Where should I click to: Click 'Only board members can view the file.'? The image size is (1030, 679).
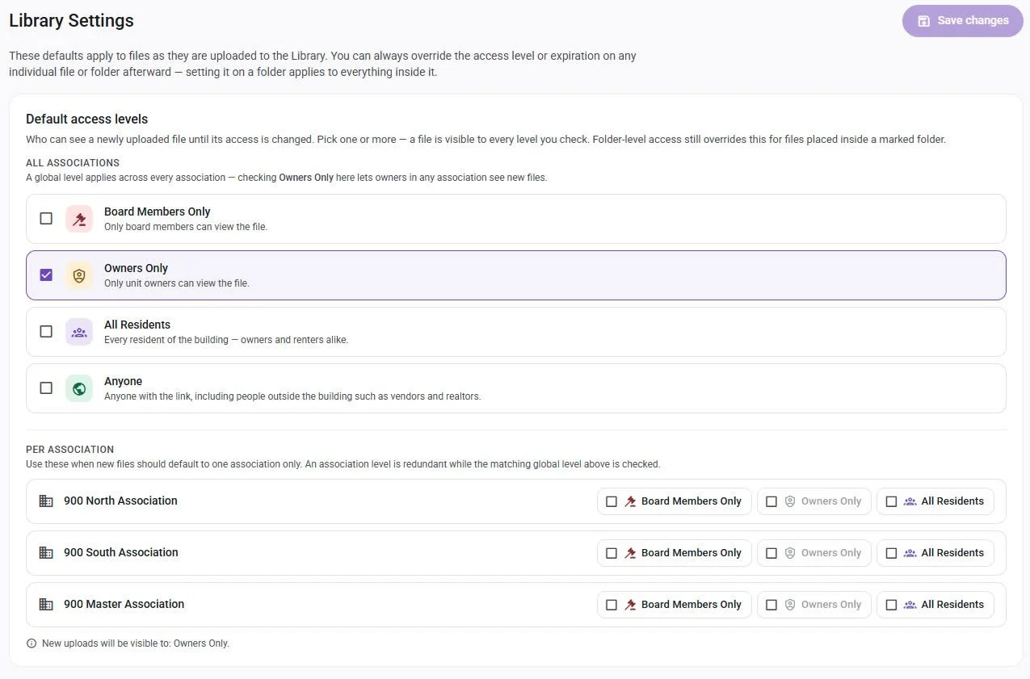186,227
